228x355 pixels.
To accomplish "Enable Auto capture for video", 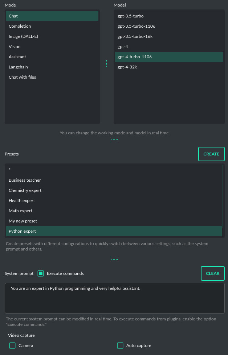I will [x=120, y=346].
